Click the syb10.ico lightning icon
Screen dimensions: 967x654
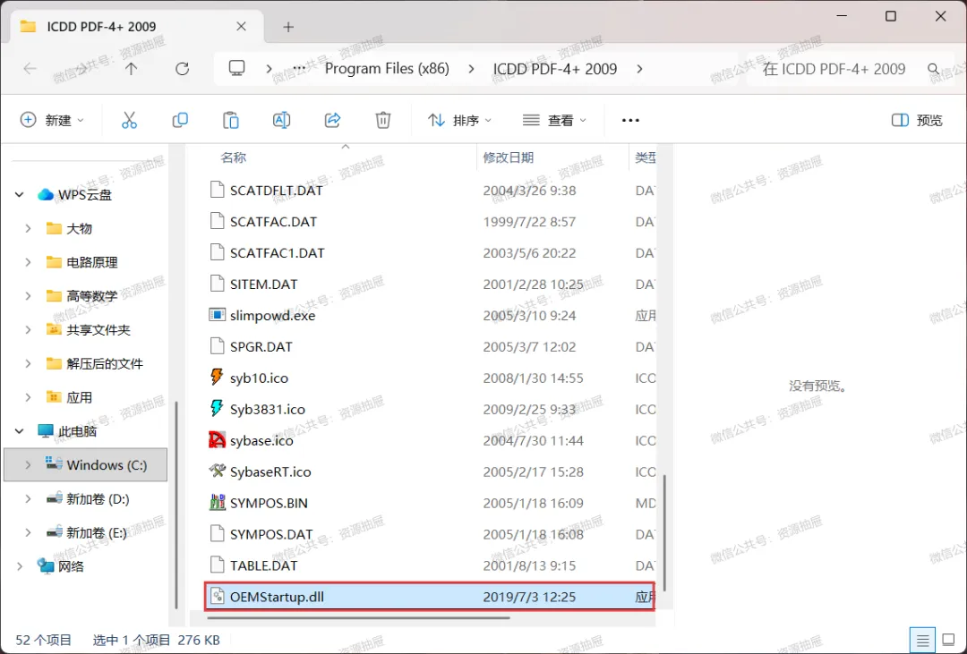tap(217, 378)
